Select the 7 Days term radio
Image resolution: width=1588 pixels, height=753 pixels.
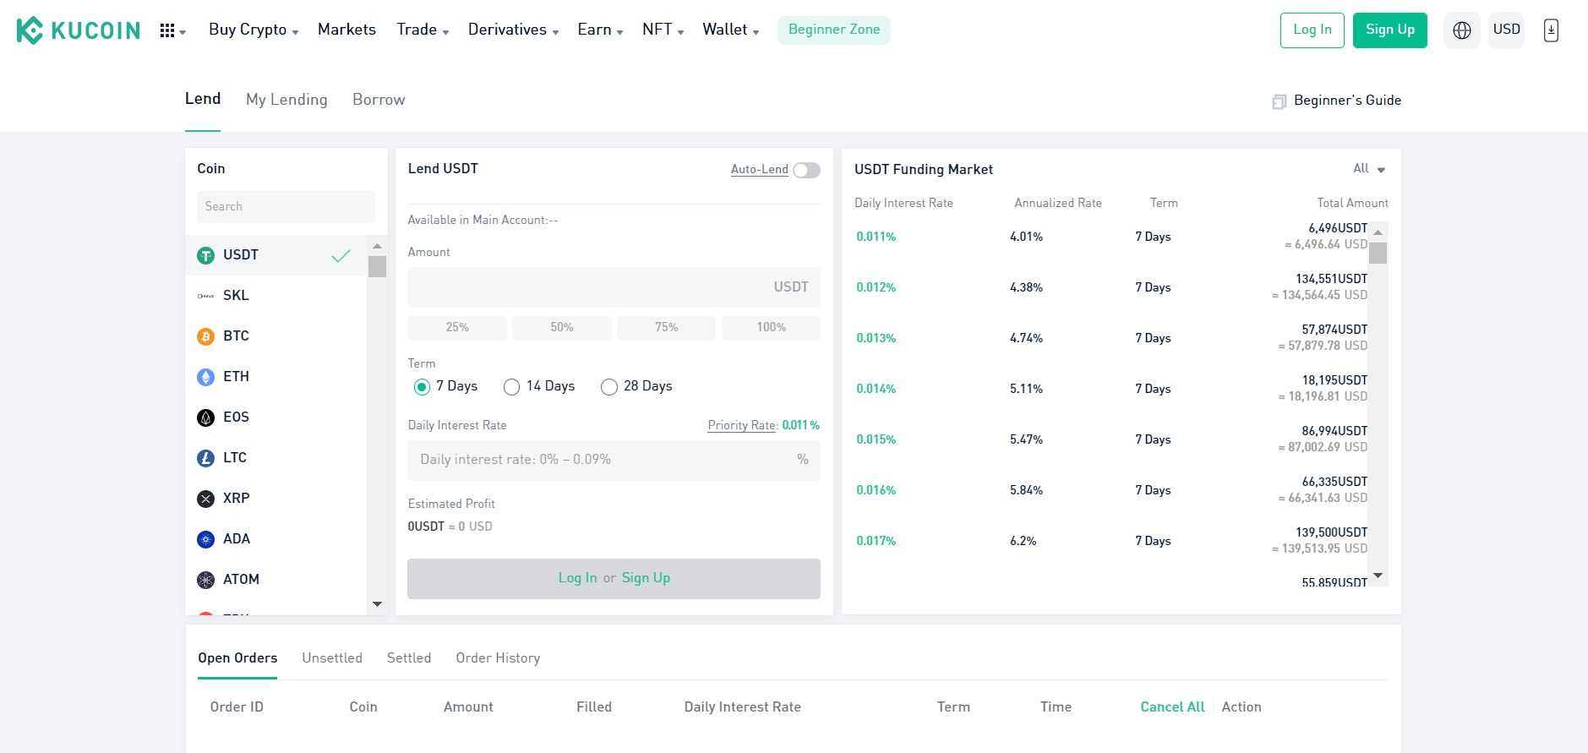click(x=422, y=387)
